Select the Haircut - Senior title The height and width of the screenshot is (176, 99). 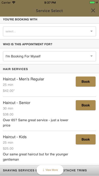17,103
